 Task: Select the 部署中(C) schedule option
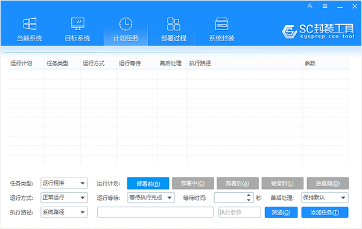(x=193, y=184)
